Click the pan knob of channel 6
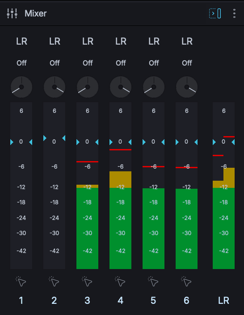This screenshot has height=315, width=244. tap(187, 87)
